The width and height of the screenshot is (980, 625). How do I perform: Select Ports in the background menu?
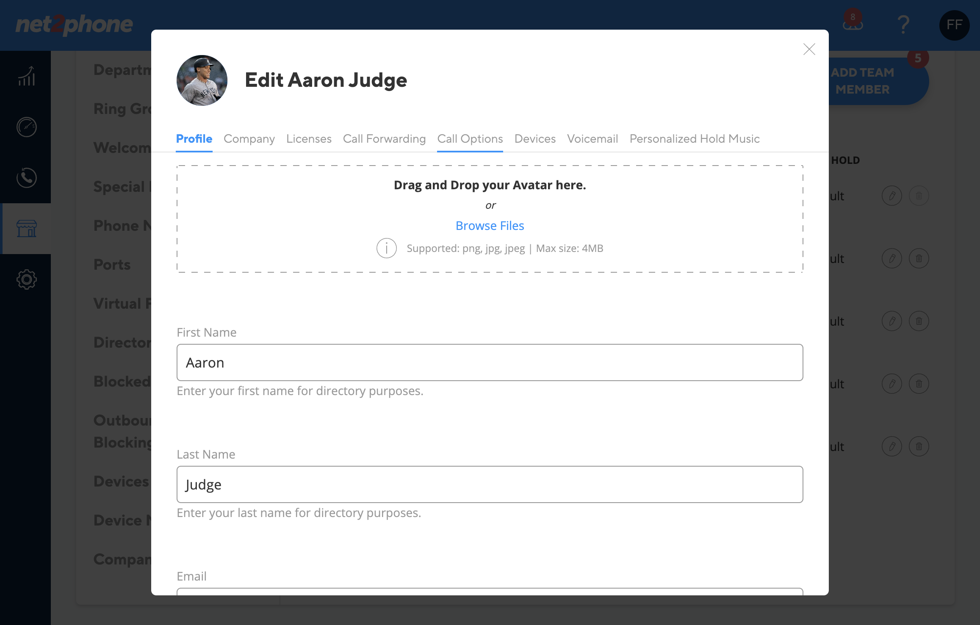pyautogui.click(x=112, y=265)
